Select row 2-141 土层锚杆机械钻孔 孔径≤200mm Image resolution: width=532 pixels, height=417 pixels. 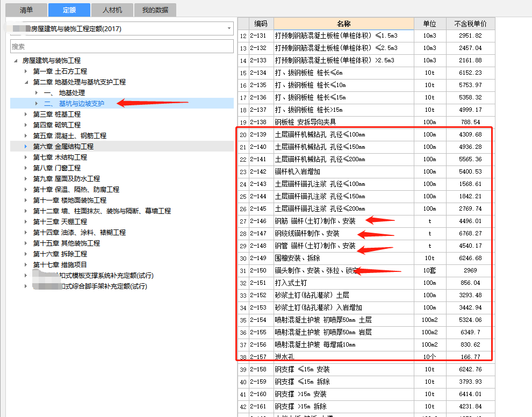(x=366, y=160)
